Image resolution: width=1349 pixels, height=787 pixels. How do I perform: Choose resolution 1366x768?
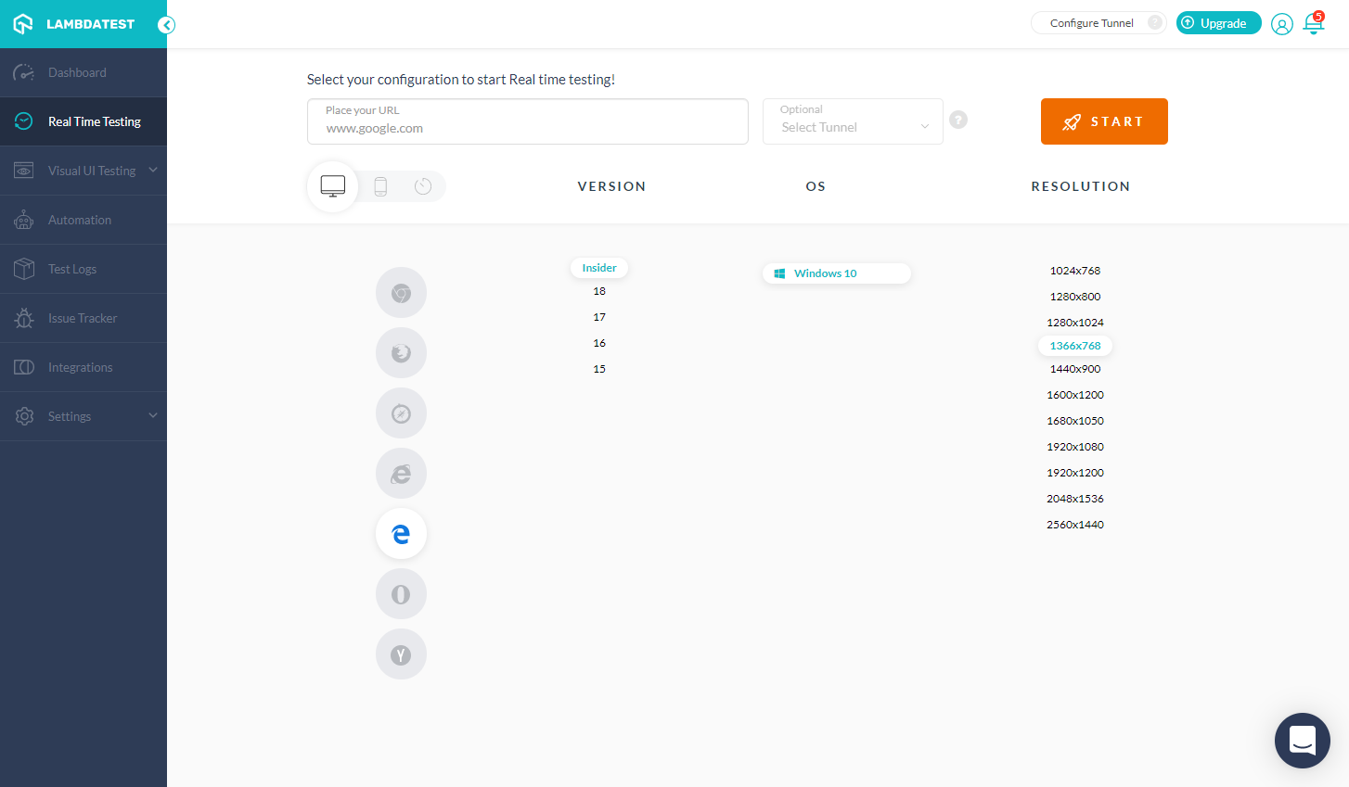coord(1075,346)
